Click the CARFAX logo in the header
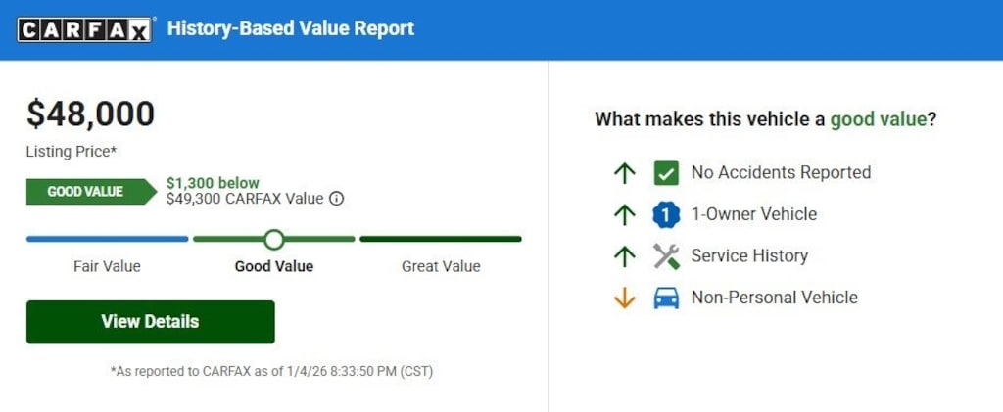 tap(85, 29)
